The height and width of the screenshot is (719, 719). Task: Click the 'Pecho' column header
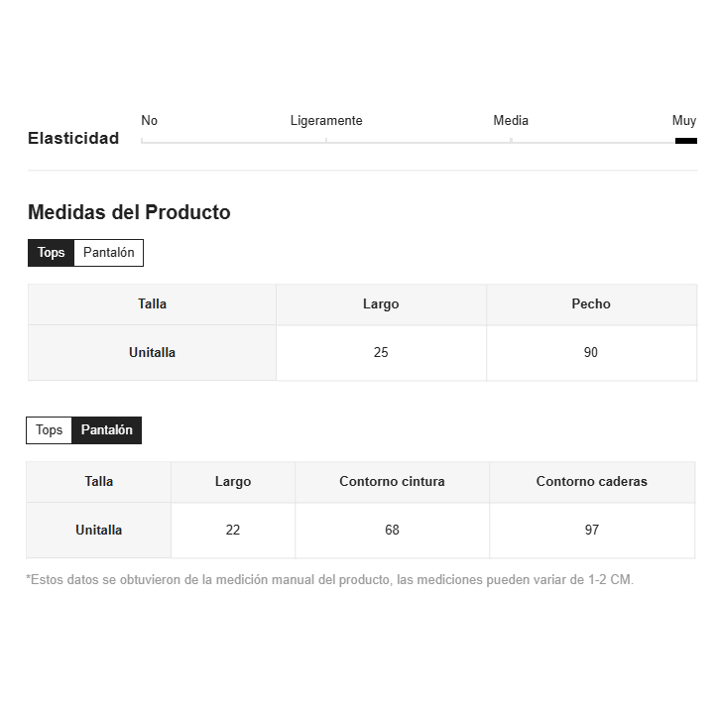pos(591,304)
